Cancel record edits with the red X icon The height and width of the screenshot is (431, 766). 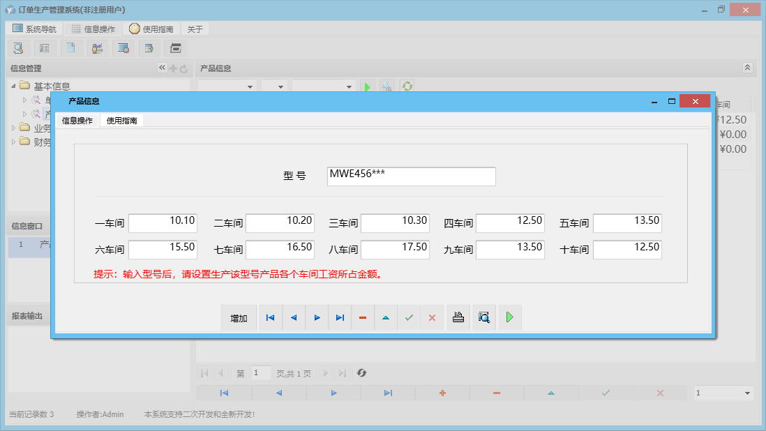click(432, 317)
